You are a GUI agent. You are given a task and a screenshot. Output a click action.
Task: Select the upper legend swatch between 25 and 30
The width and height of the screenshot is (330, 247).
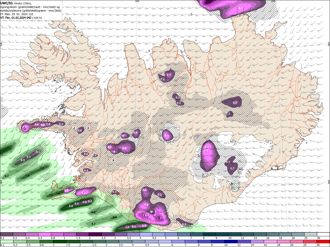point(311,234)
